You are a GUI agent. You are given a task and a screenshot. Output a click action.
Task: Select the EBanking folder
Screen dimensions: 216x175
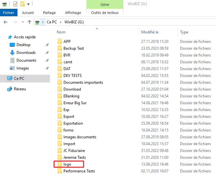point(71,96)
